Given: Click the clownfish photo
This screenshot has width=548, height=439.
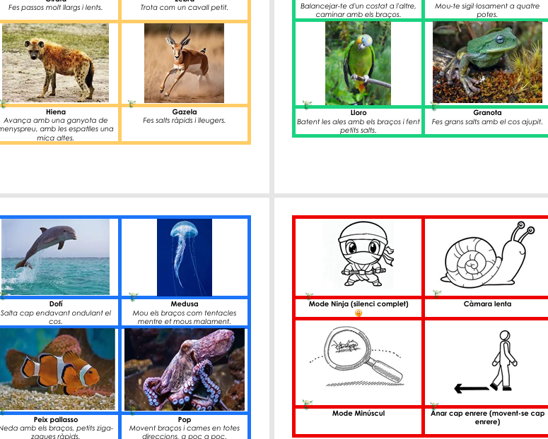Looking at the screenshot, I should [x=57, y=369].
